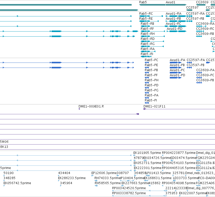This screenshot has width=215, height=197.
Task: Open the CG3609-PC protein label
Action: click(205, 75)
